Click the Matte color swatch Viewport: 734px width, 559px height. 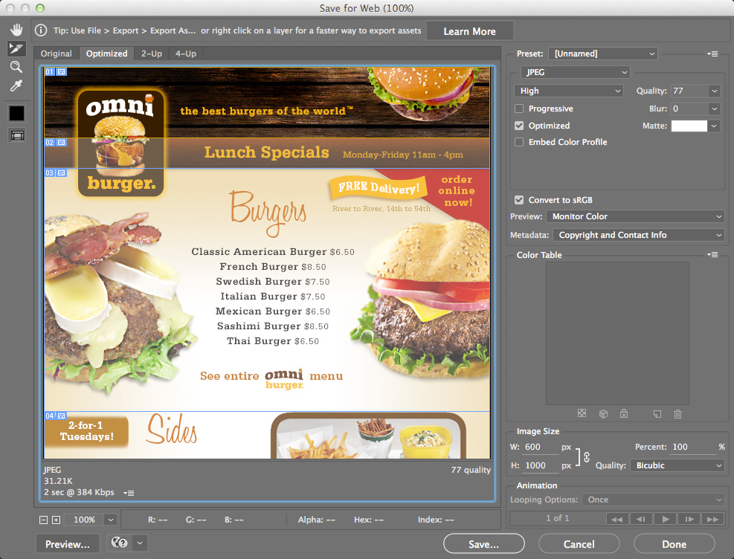[690, 126]
